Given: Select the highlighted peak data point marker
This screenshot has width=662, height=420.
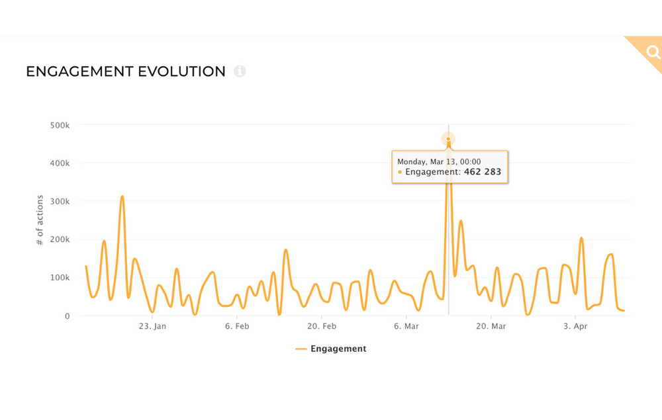Looking at the screenshot, I should (448, 138).
